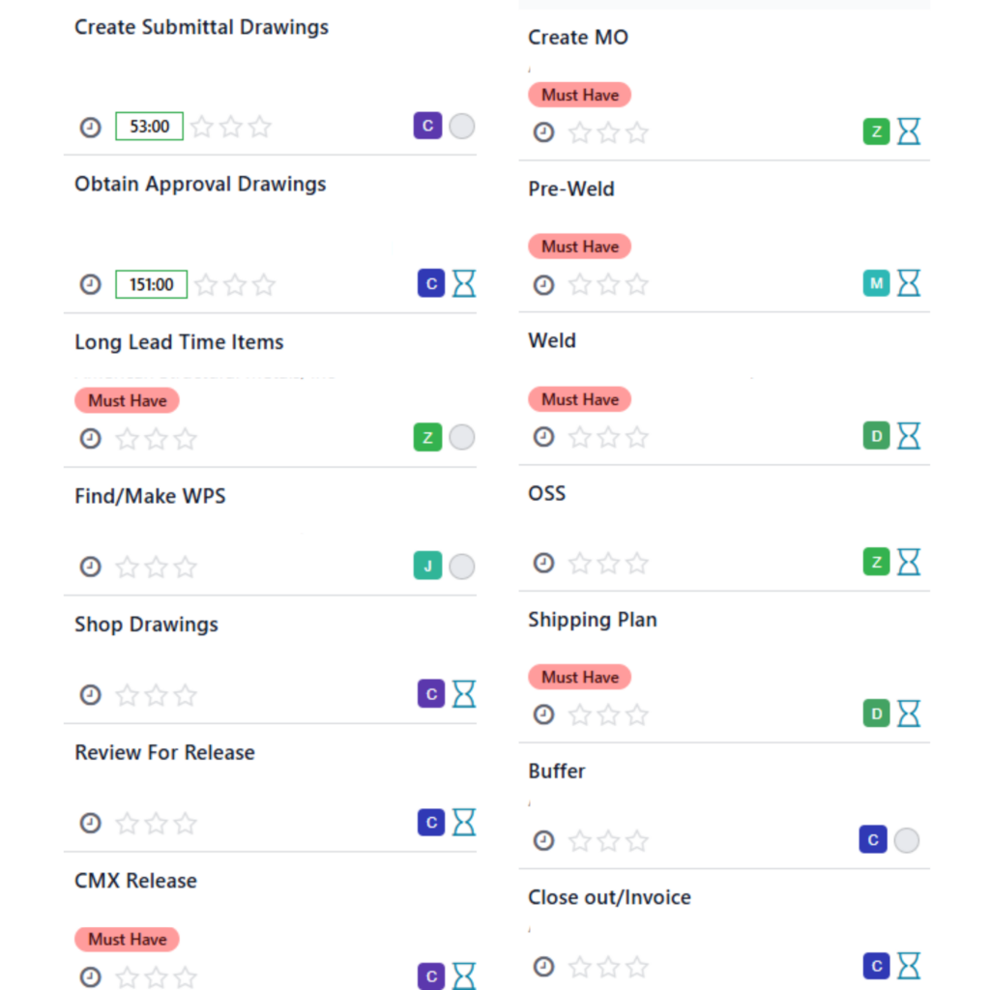Open the Review For Release task
Screen dimensions: 990x990
pos(271,788)
